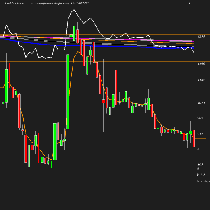Click the 'in 4 Days' label
This screenshot has width=210, height=210.
[x=203, y=181]
